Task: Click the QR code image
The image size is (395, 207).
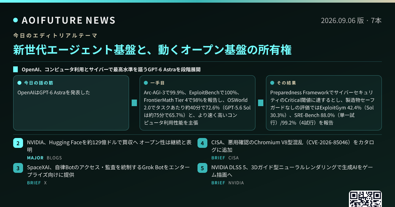Action: click(x=365, y=199)
